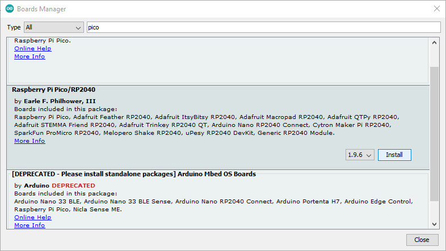
Task: Click the board list line starting "SparkFun ProMicro RP2040"
Action: [x=174, y=133]
